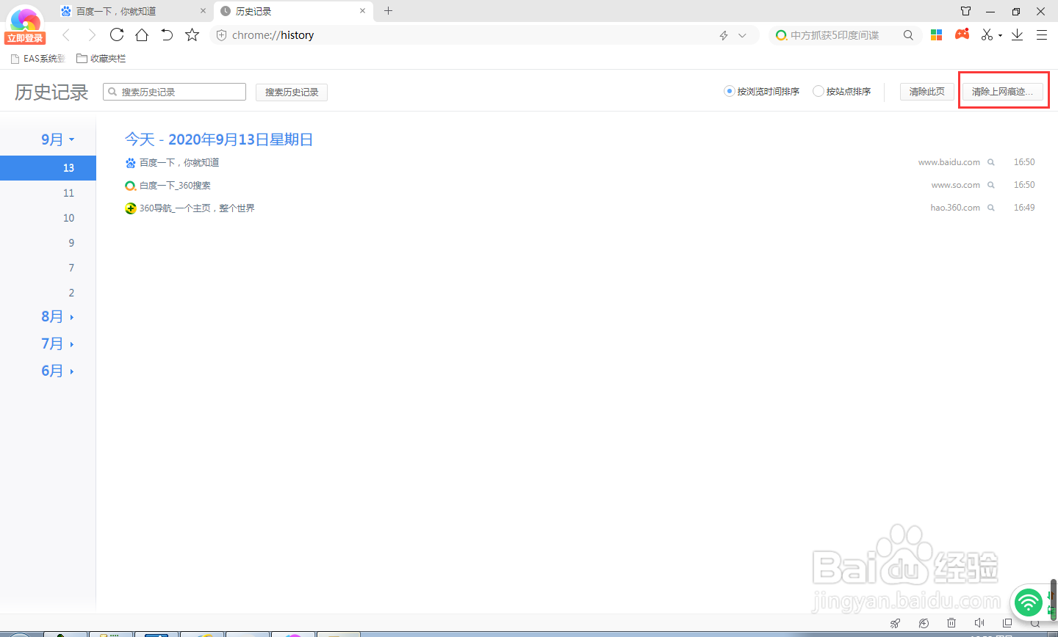The image size is (1058, 637).
Task: Click the www.baidu.com domain text
Action: [x=949, y=162]
